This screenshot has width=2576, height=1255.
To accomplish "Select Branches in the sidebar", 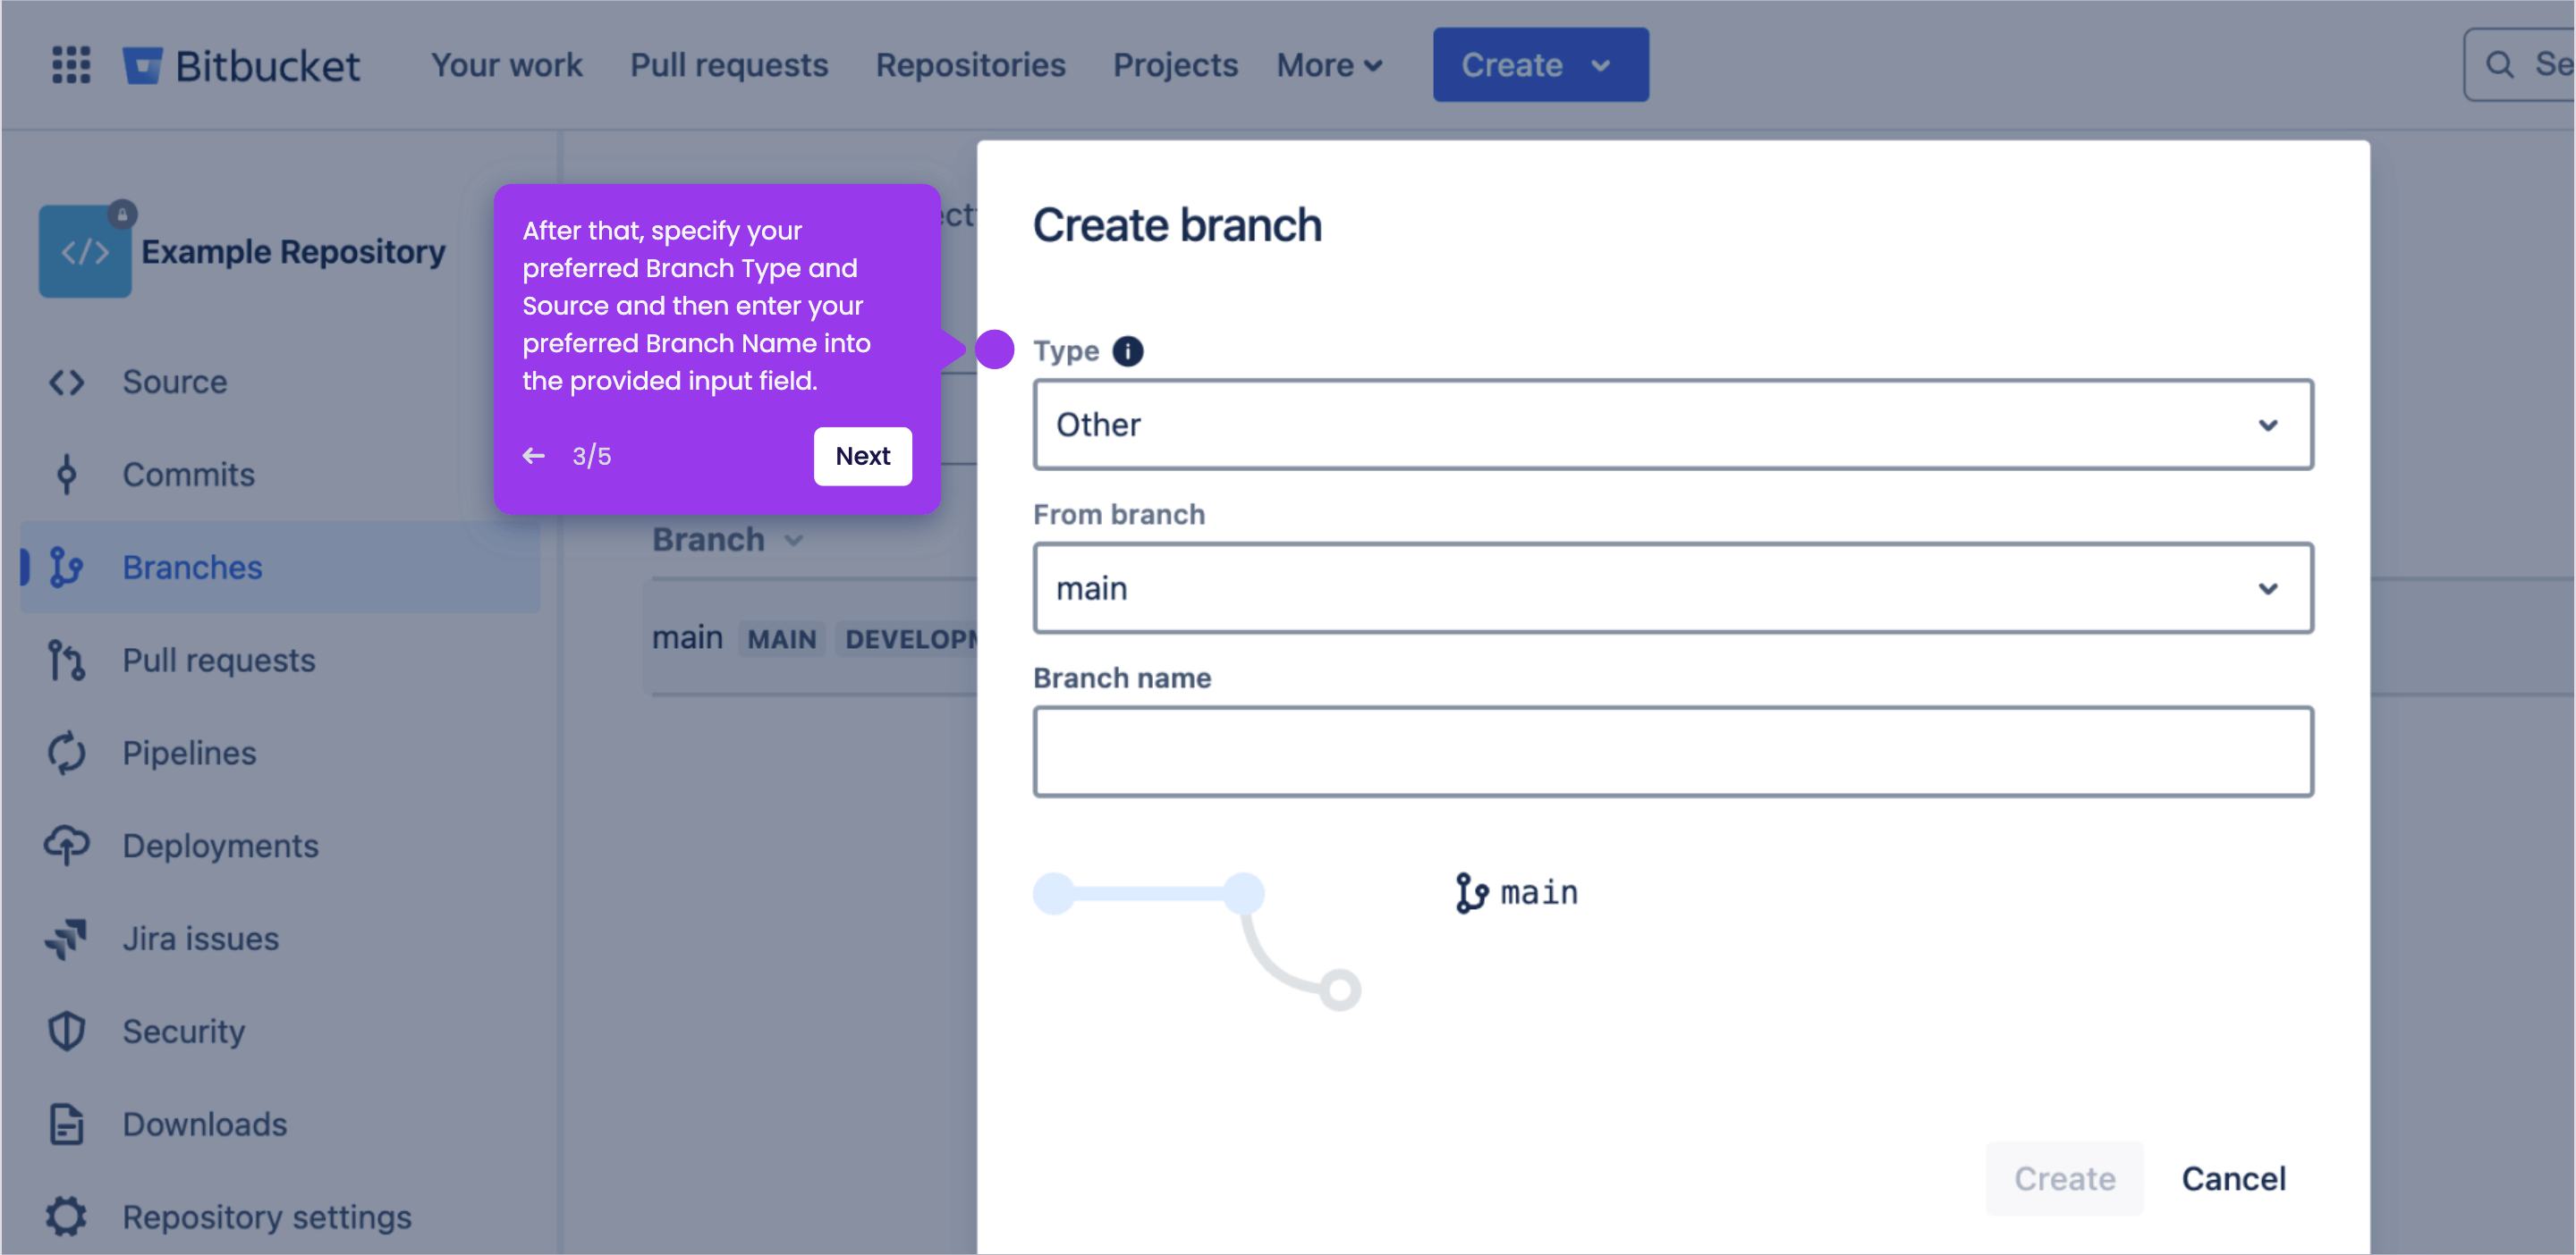I will [280, 568].
